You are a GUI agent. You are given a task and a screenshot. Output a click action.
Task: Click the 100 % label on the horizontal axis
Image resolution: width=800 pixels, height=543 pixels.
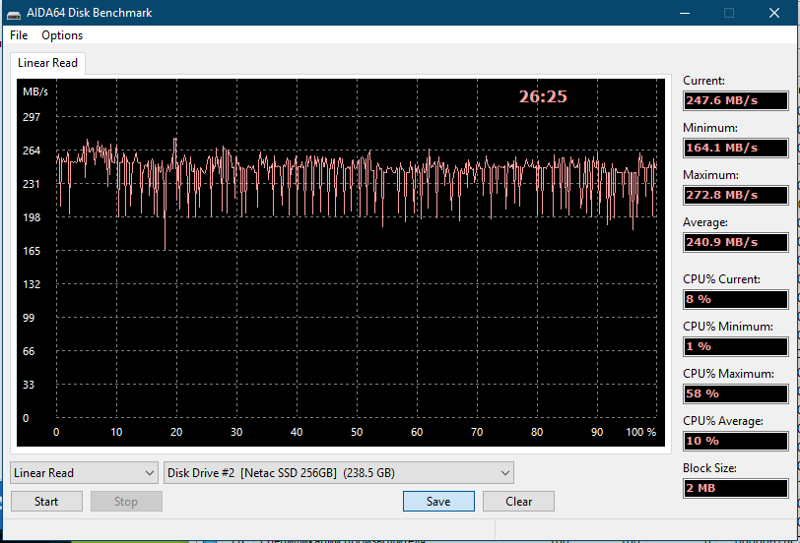(x=641, y=432)
